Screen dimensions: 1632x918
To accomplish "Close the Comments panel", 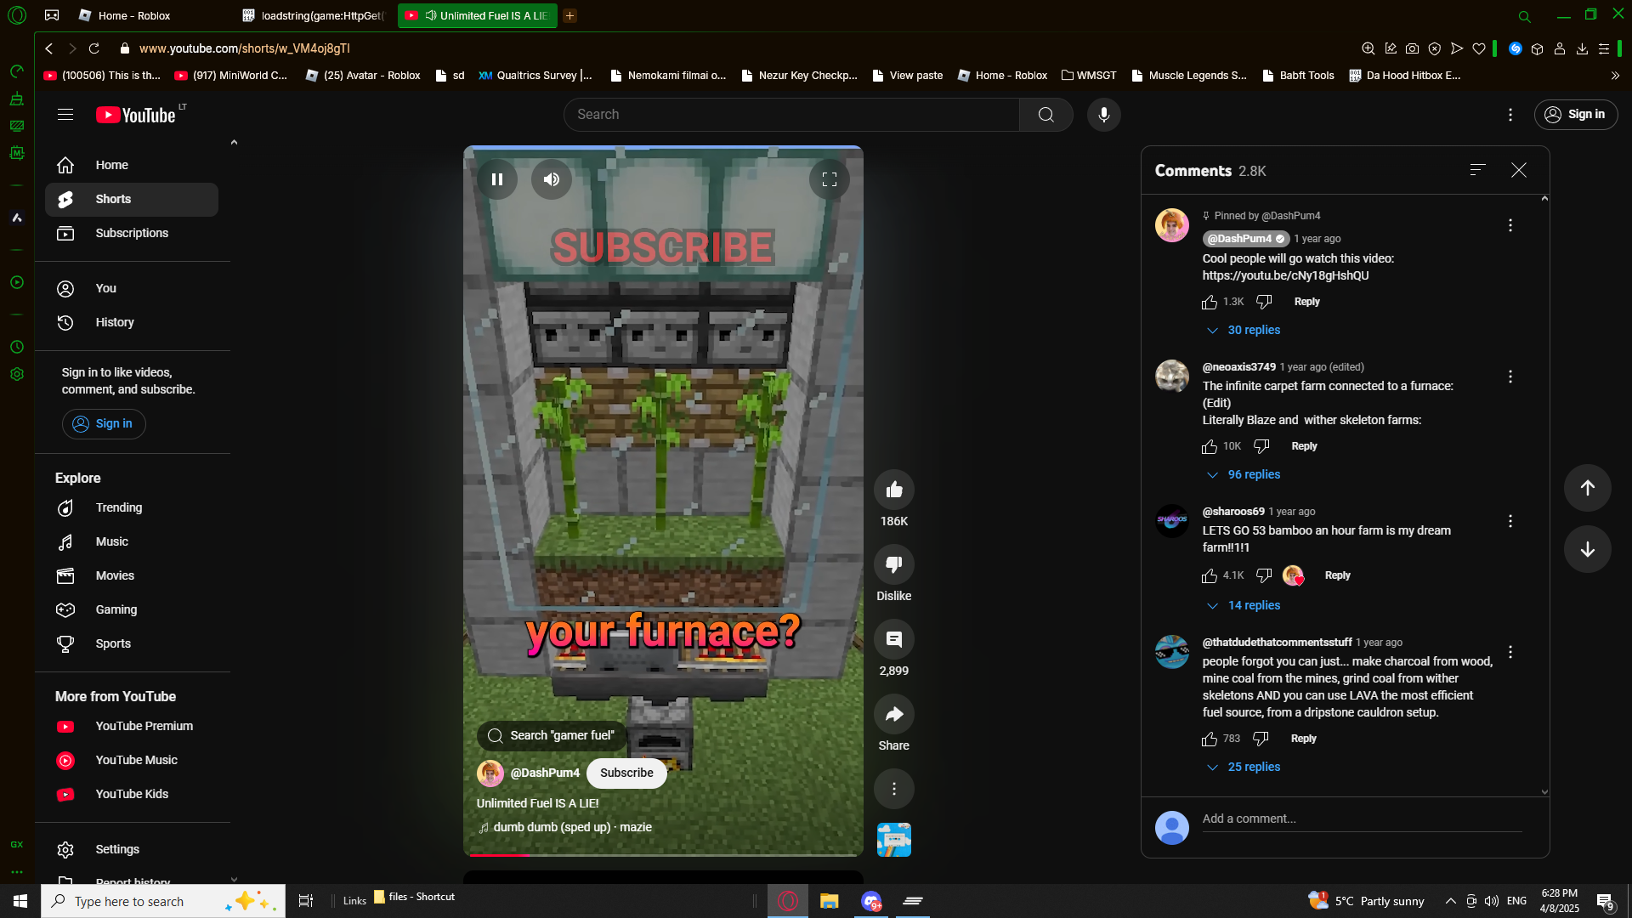I will (1519, 170).
